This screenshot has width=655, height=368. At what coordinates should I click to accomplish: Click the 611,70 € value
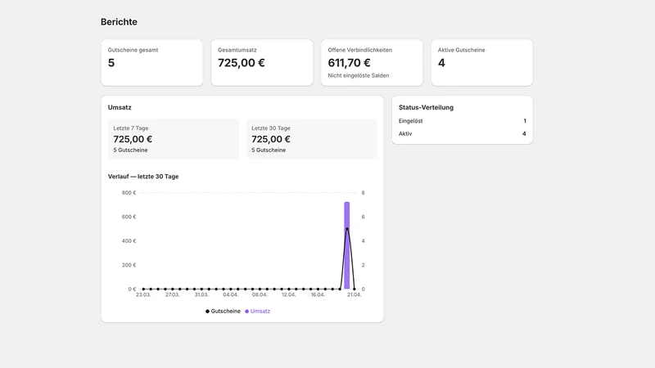pos(350,63)
